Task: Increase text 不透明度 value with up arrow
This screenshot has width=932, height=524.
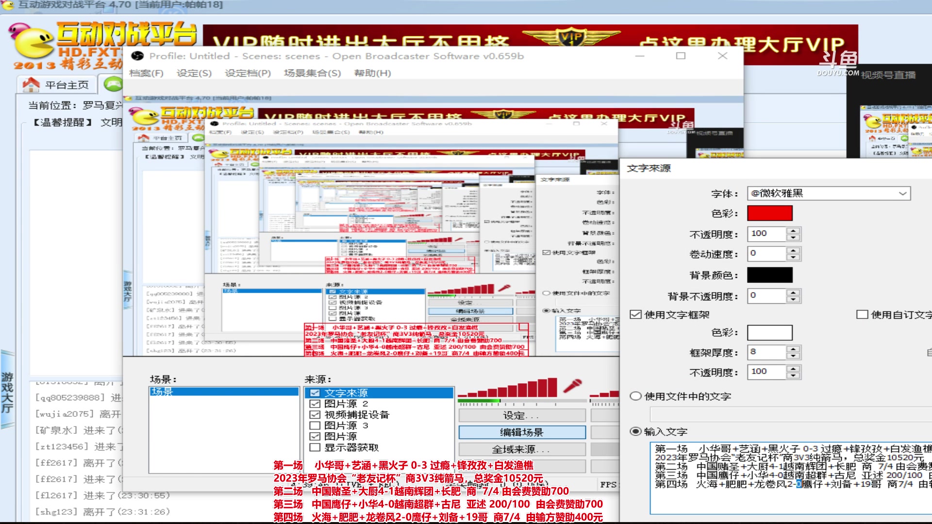Action: [793, 230]
